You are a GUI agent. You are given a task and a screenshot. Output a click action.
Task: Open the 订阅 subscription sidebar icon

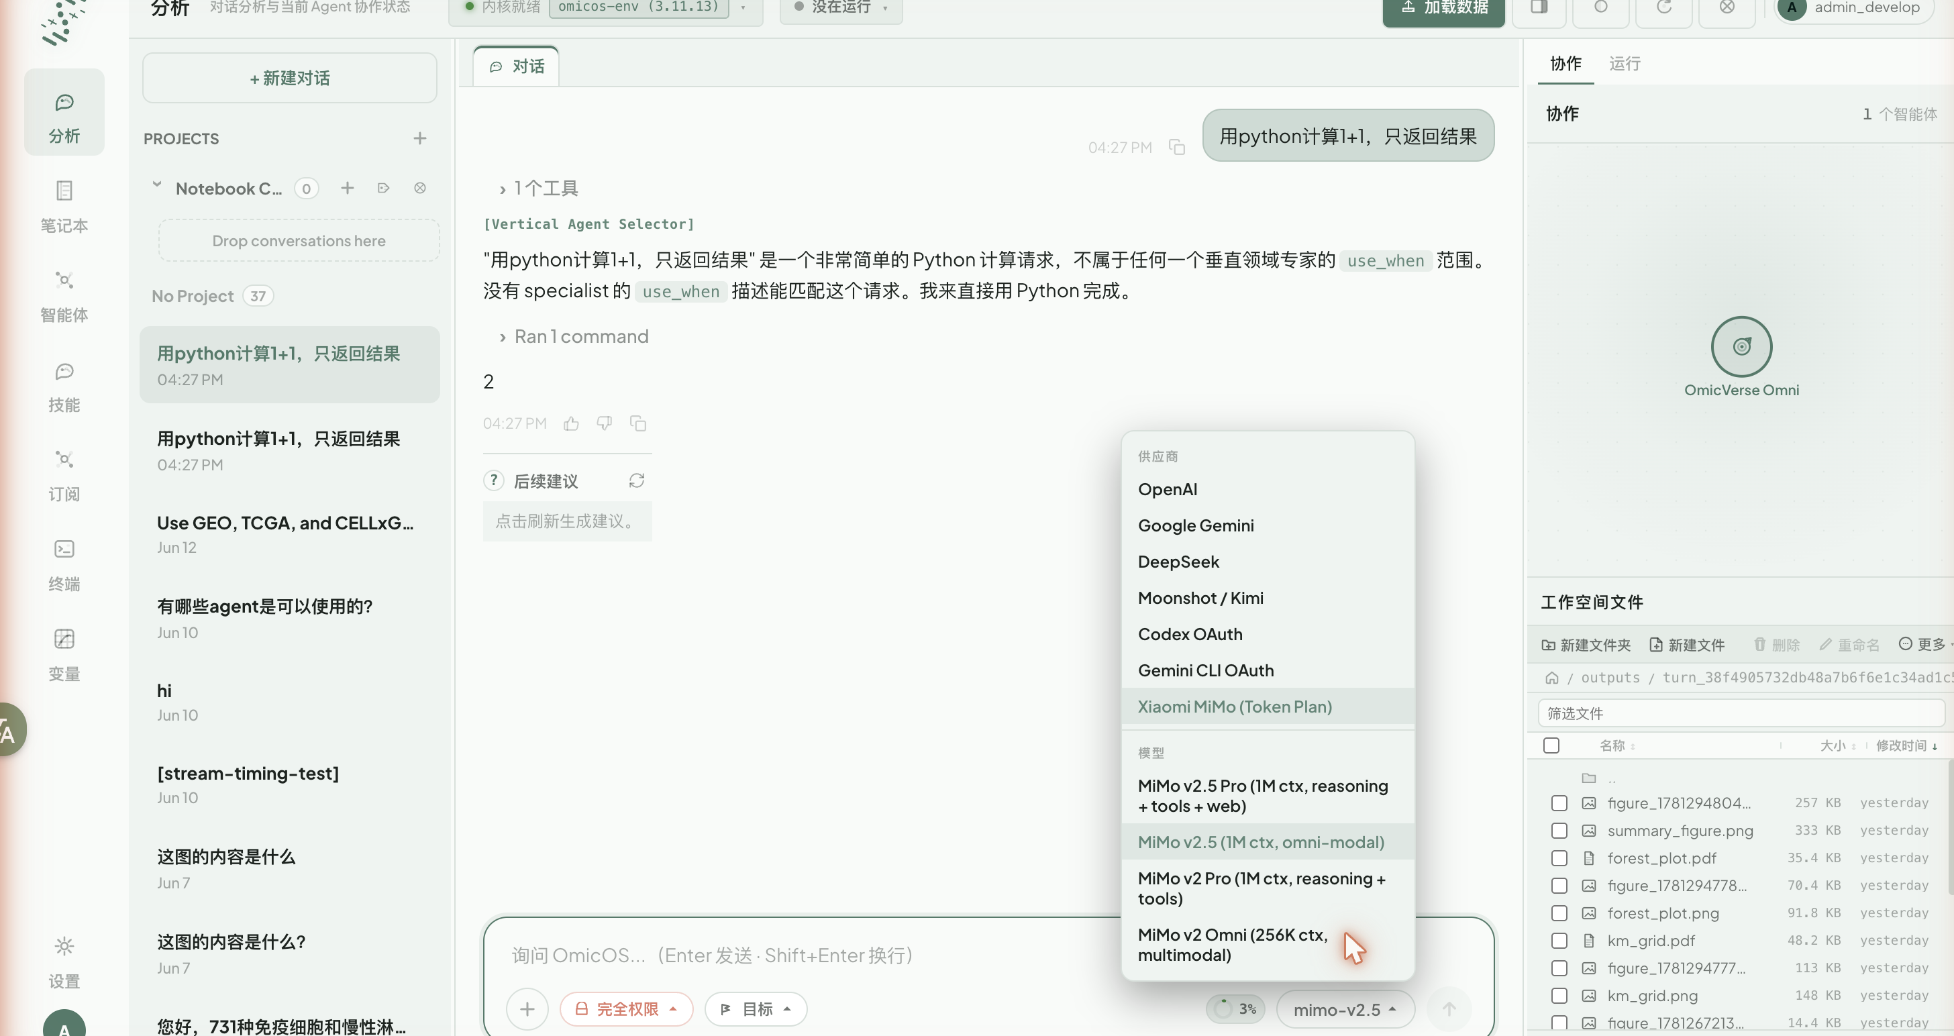click(x=64, y=475)
